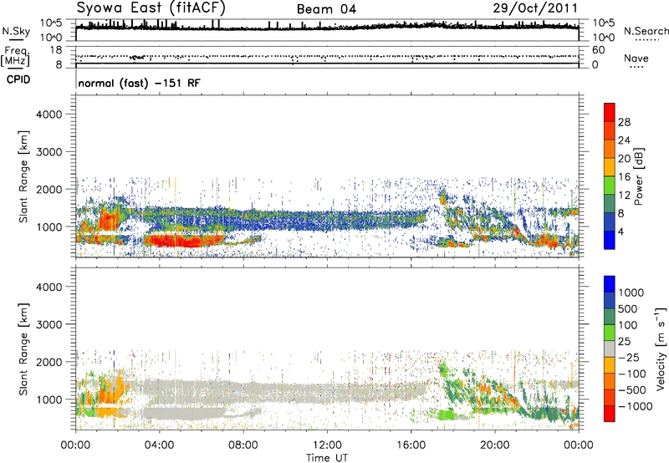Click the dotted line sample under Nave

[x=636, y=67]
